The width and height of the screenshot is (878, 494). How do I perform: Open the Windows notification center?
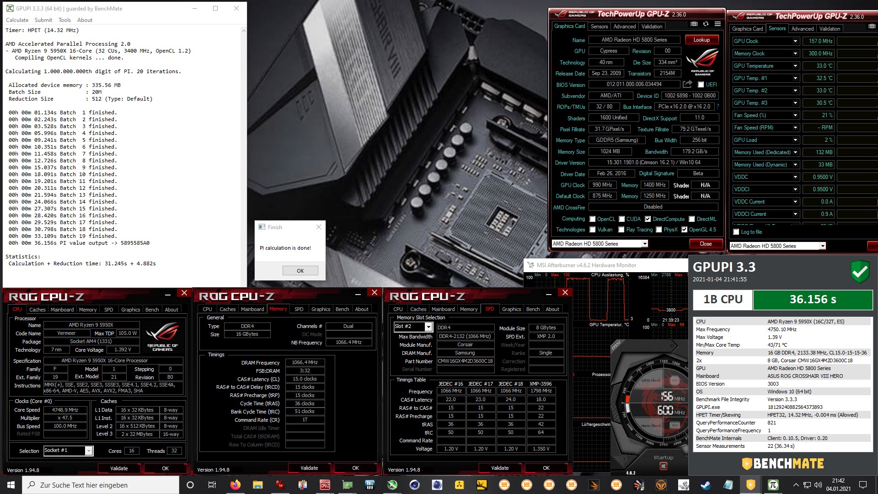[x=863, y=485]
